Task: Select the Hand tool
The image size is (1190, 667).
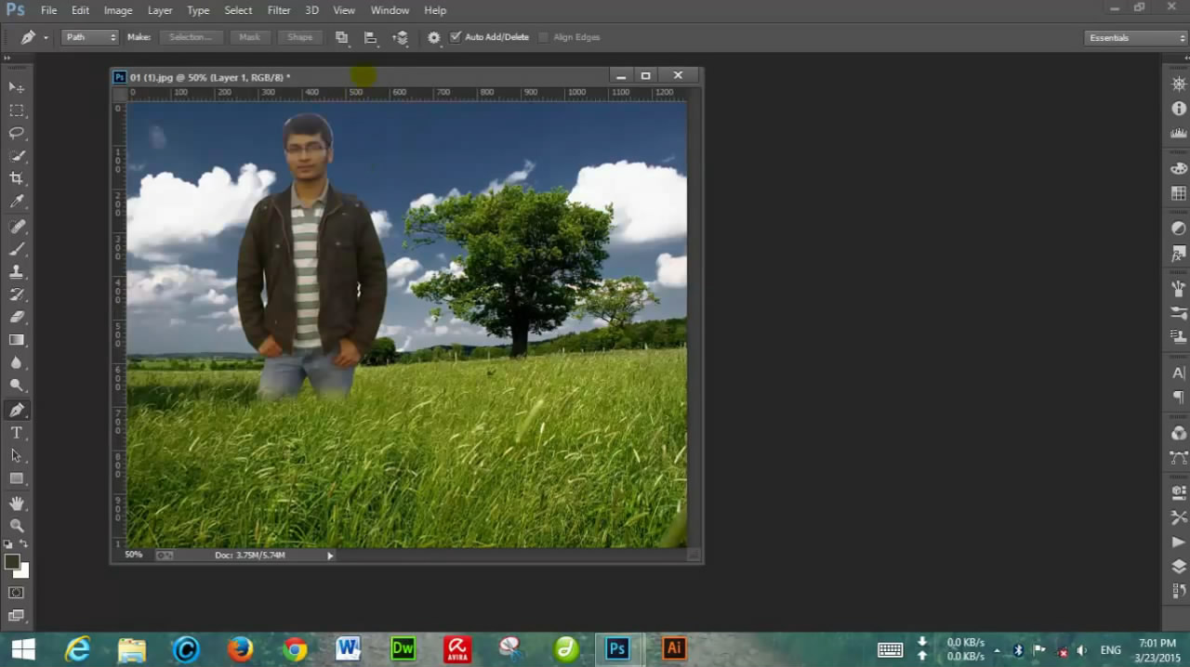Action: 17,503
